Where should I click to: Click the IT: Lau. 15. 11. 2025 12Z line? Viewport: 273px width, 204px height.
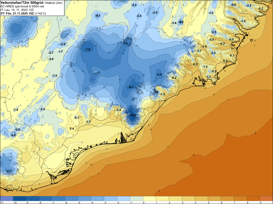point(17,10)
